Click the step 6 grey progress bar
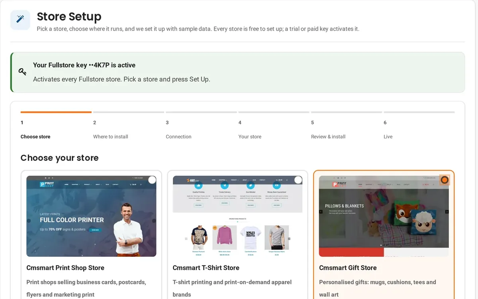Screen dimensions: 478x299 (419, 112)
